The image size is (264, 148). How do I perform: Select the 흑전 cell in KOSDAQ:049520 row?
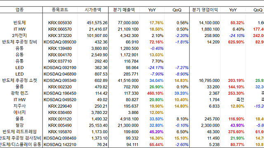(x=240, y=99)
